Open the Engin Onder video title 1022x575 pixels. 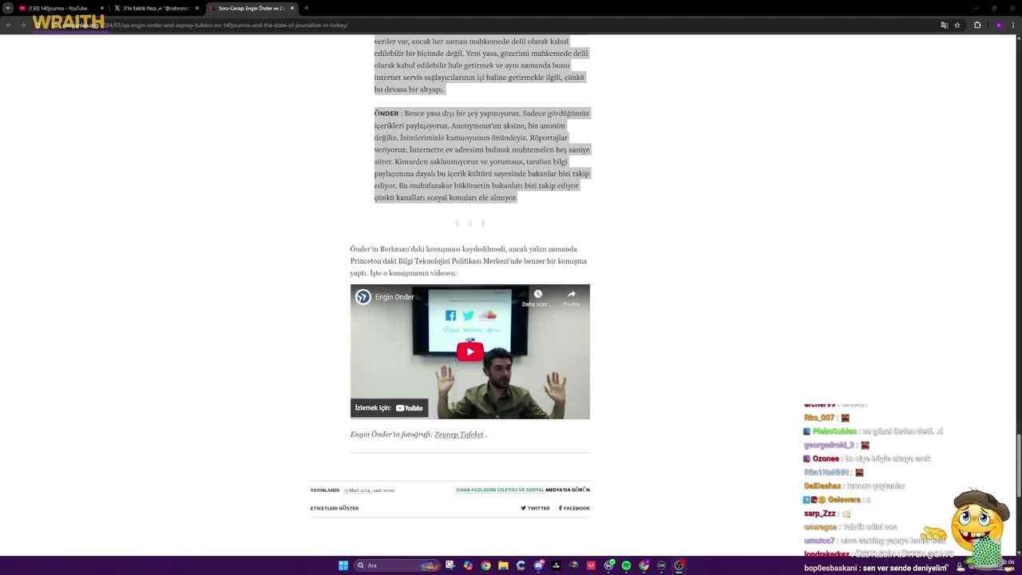pyautogui.click(x=394, y=297)
